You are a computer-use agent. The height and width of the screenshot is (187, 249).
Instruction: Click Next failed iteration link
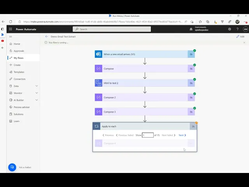168,135
